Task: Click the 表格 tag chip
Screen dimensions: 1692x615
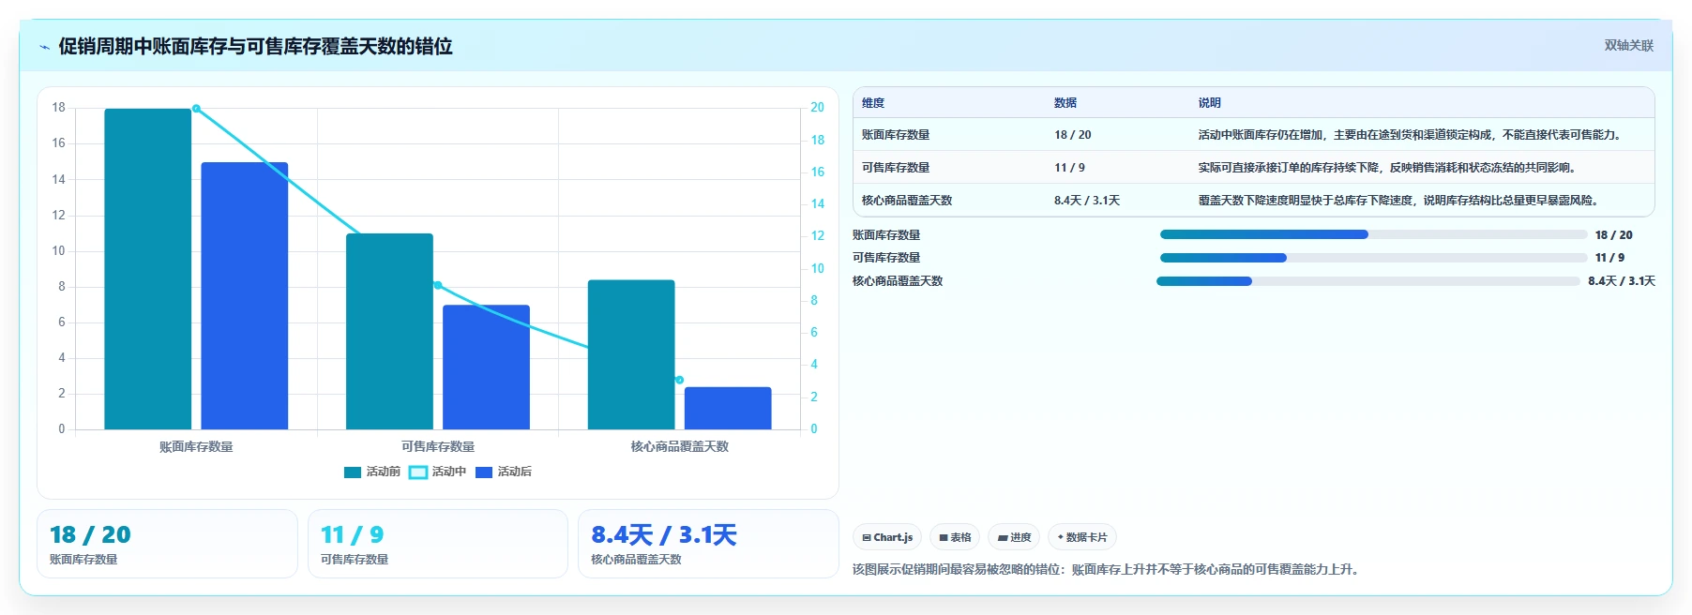Action: [955, 537]
